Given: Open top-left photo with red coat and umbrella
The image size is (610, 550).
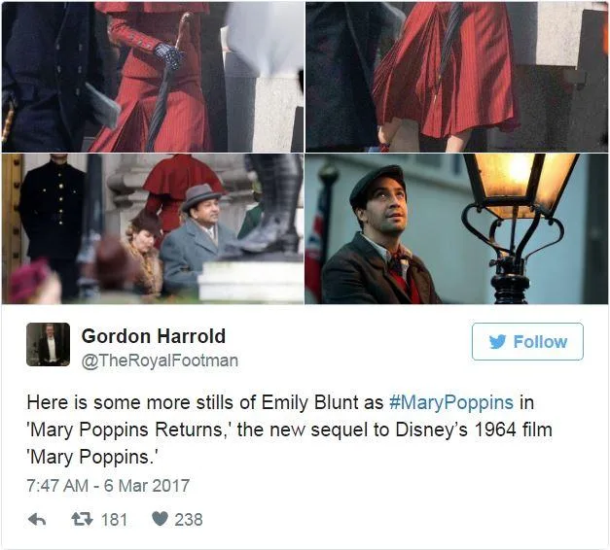Looking at the screenshot, I should click(153, 77).
